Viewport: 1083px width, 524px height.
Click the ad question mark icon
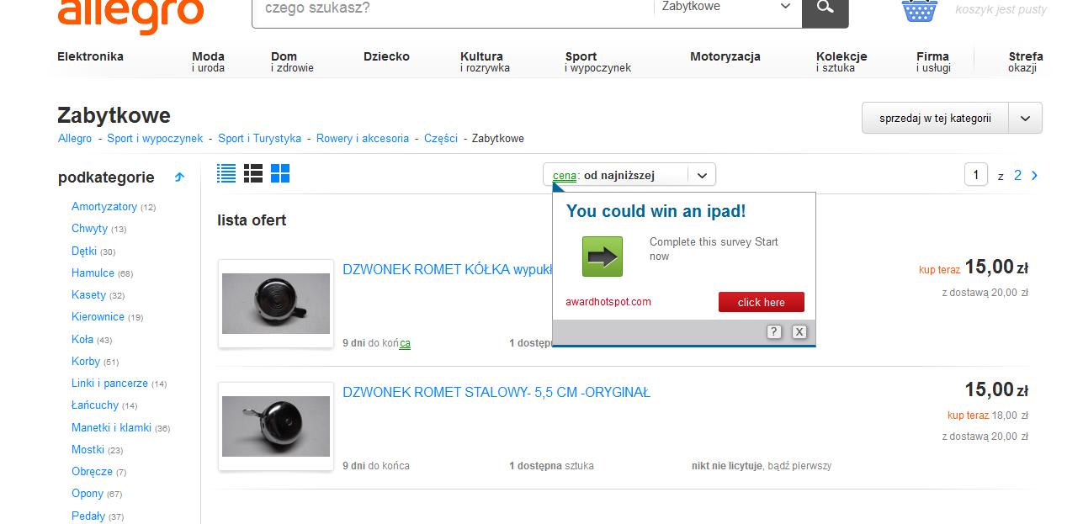coord(774,332)
